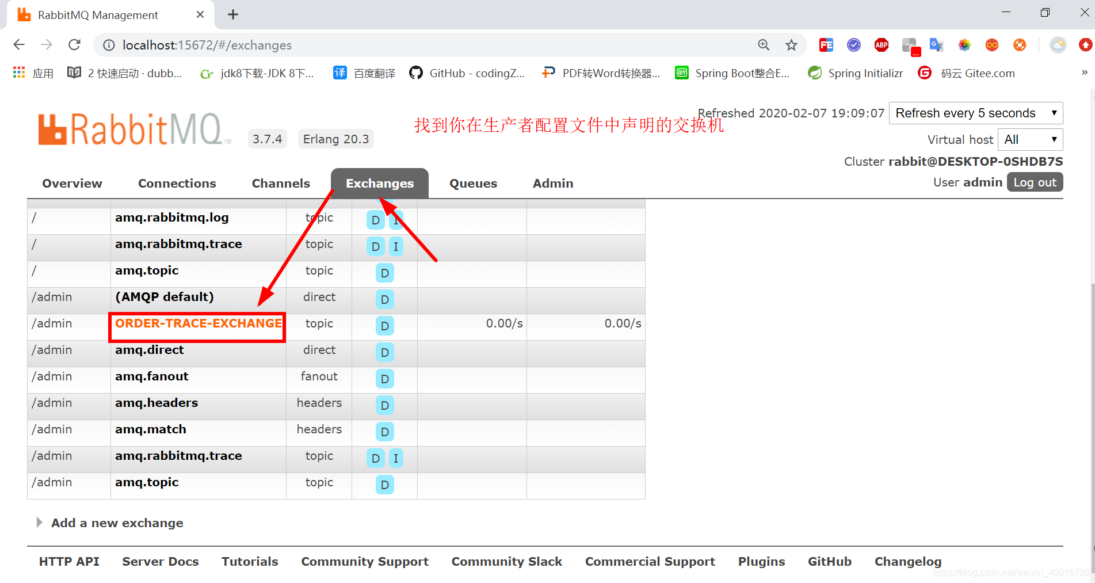Open the zoom magnifier in address bar
Viewport: 1095px width, 583px height.
point(764,45)
